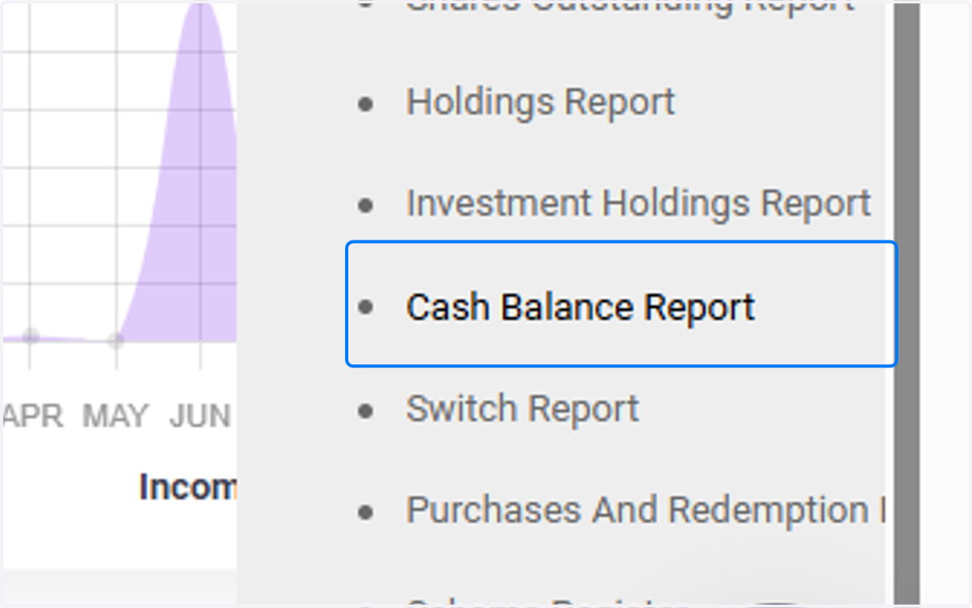Click the report menu vertical scrollbar
Screen dimensions: 972x608
point(906,304)
